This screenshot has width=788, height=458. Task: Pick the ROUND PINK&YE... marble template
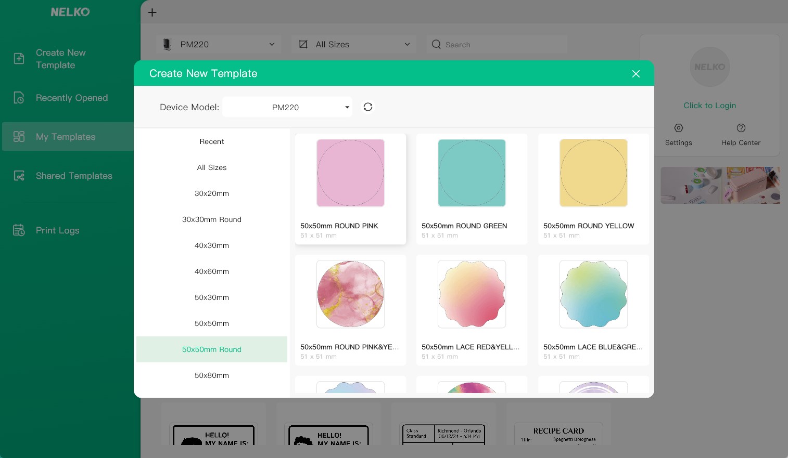(x=350, y=310)
